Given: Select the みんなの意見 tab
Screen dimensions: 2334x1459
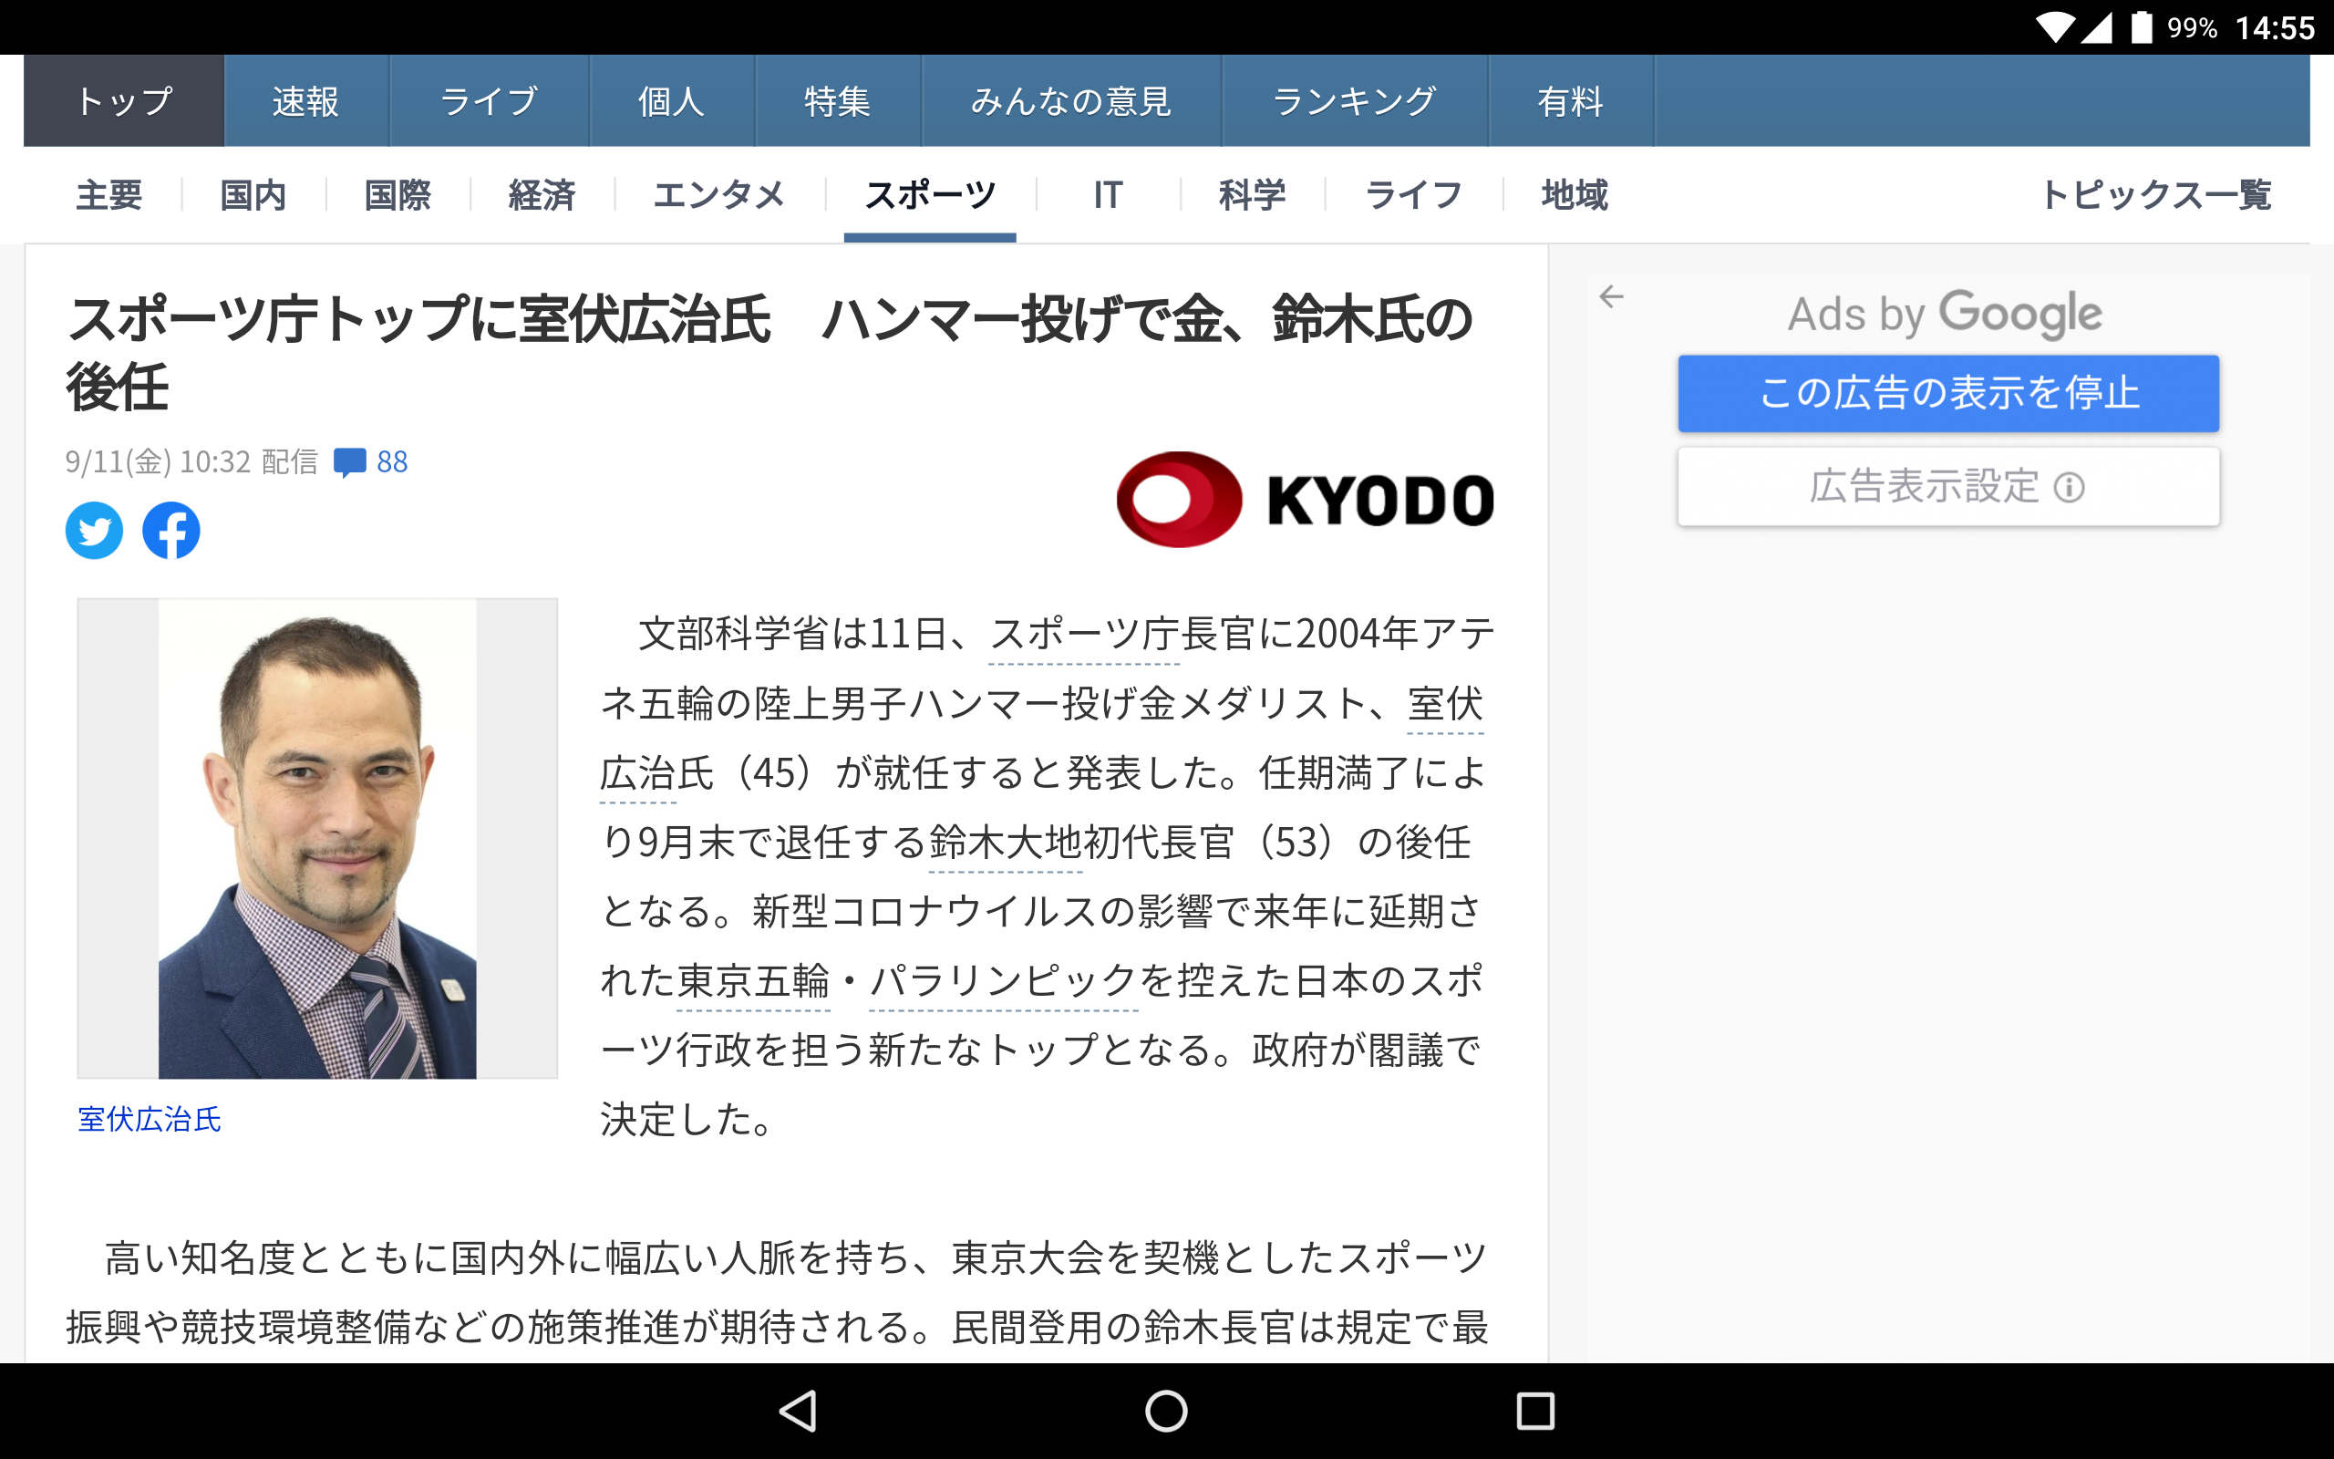Looking at the screenshot, I should (1070, 101).
